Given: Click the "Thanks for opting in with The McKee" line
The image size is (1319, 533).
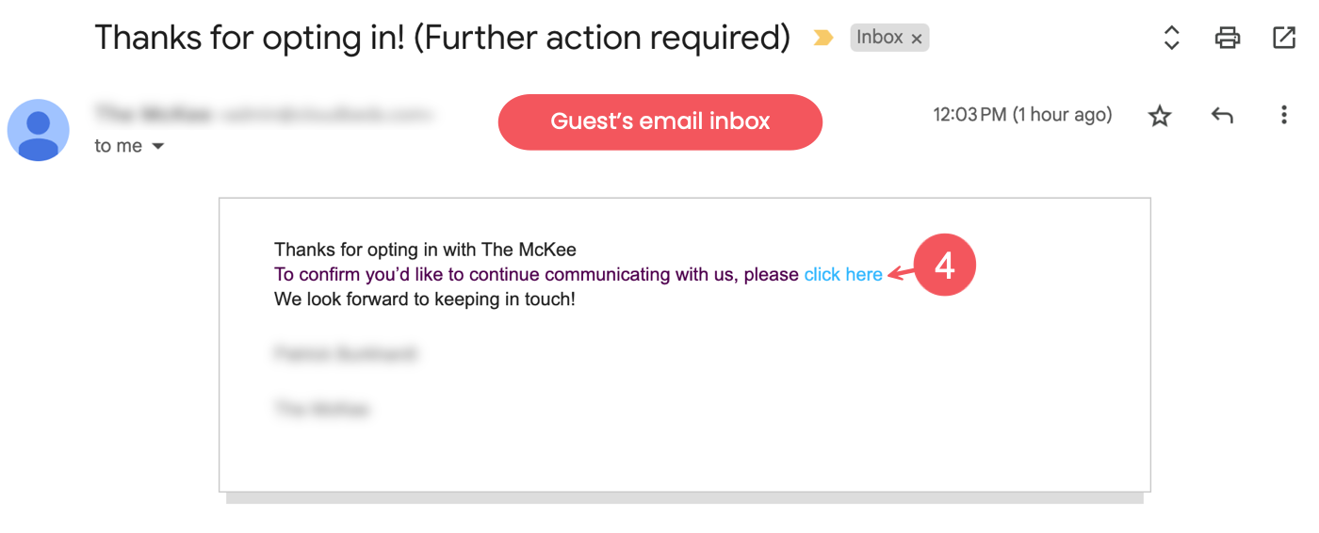Looking at the screenshot, I should pos(425,250).
